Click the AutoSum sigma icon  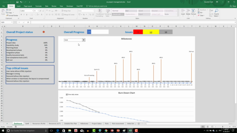pyautogui.click(x=198, y=10)
